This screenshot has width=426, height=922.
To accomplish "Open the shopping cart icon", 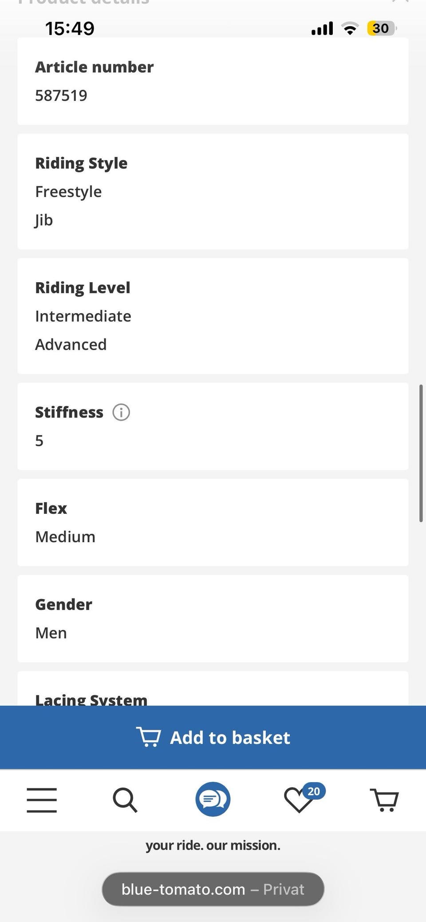I will [x=384, y=800].
